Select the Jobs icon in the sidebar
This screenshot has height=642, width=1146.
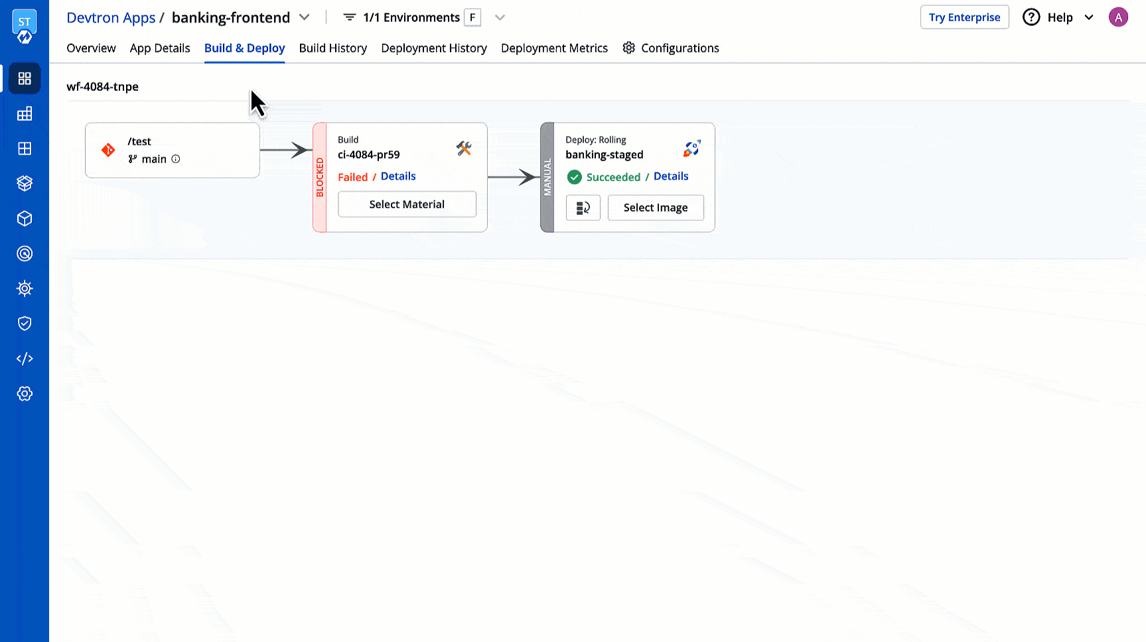click(25, 113)
